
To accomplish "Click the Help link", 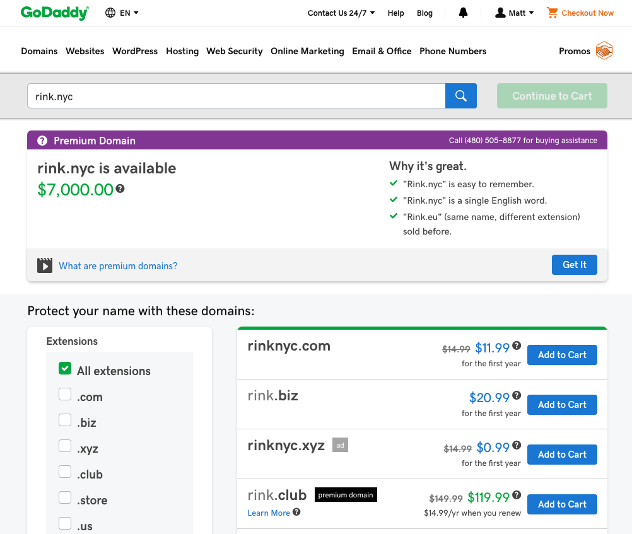I will point(396,13).
